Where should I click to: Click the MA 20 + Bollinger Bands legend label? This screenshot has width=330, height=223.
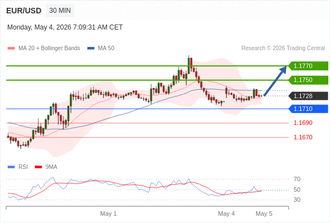coord(49,49)
